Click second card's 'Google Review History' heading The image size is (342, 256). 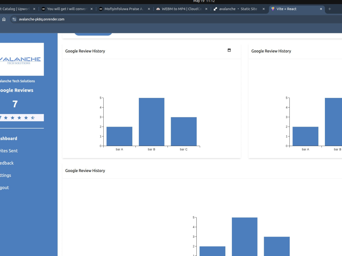tap(271, 51)
